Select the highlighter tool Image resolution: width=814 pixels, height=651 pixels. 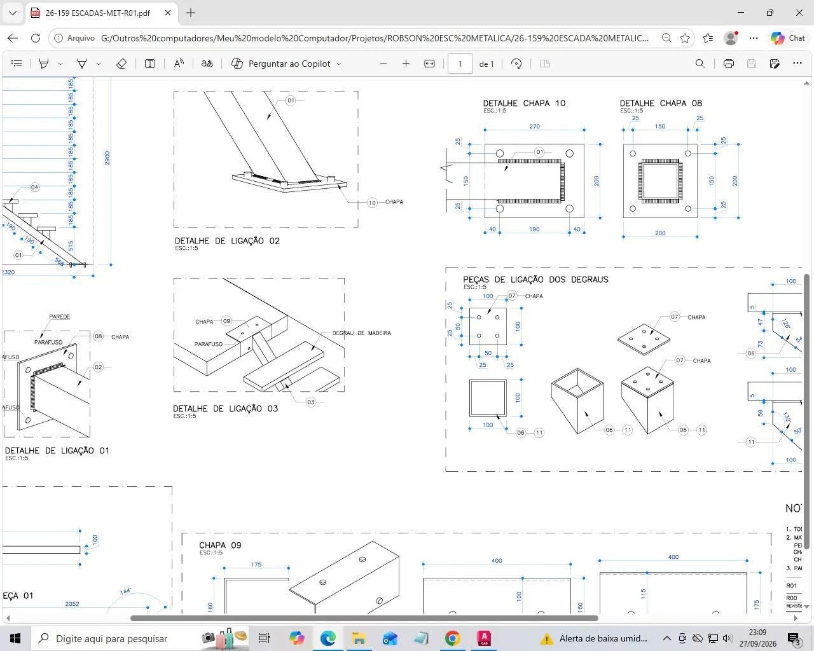[x=44, y=64]
